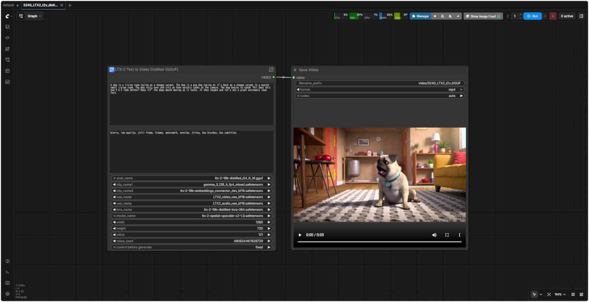The height and width of the screenshot is (302, 589).
Task: Open the Run button options chevron
Action: pyautogui.click(x=545, y=16)
